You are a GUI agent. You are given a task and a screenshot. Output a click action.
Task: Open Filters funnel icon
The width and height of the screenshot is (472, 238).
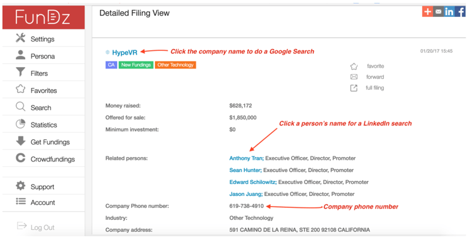pyautogui.click(x=21, y=72)
